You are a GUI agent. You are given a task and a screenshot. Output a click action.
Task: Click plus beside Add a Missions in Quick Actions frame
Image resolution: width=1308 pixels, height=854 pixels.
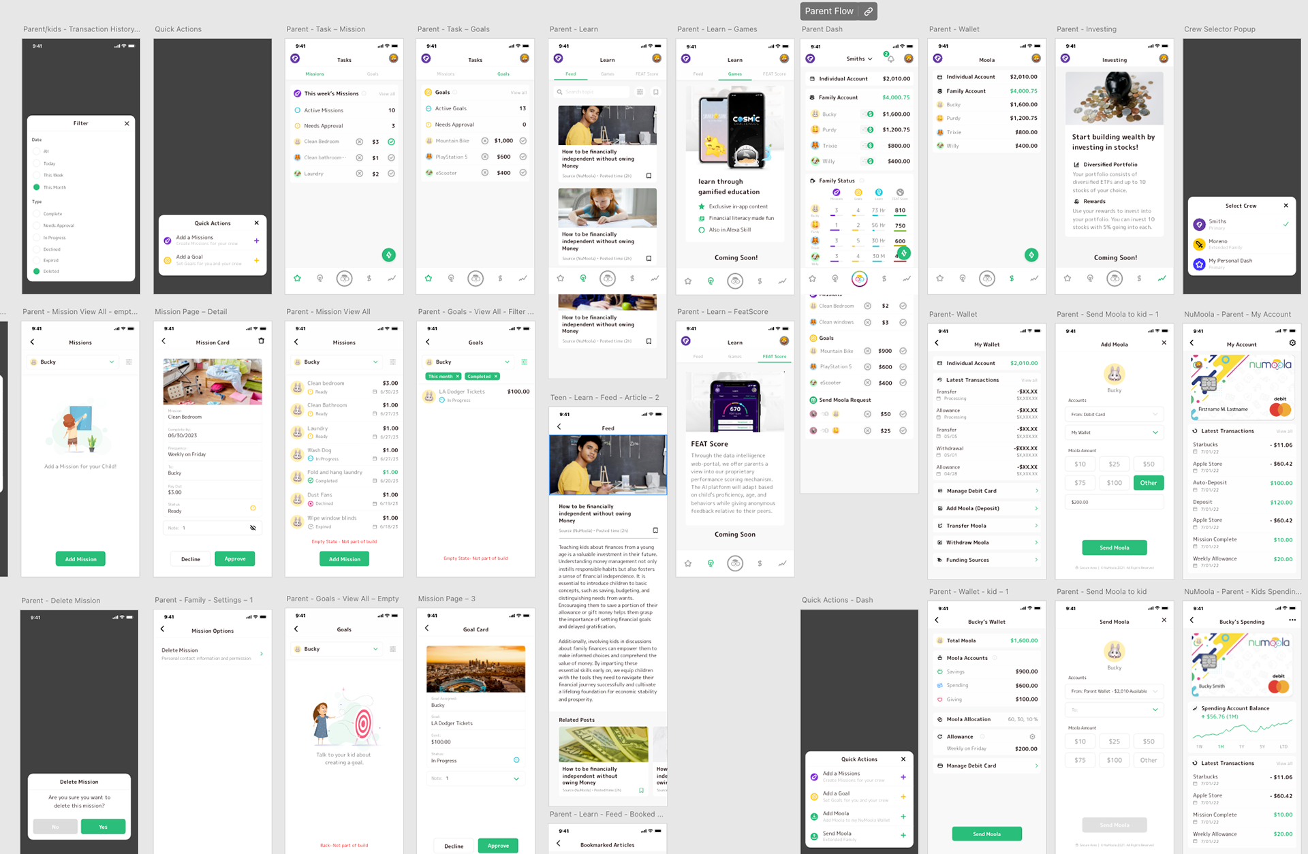pyautogui.click(x=256, y=240)
